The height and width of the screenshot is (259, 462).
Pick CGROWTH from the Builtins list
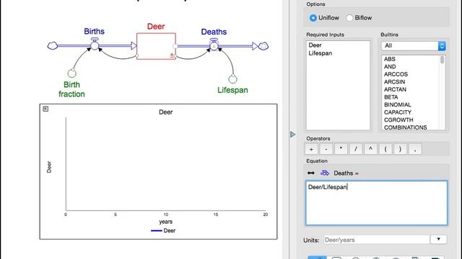click(x=398, y=120)
